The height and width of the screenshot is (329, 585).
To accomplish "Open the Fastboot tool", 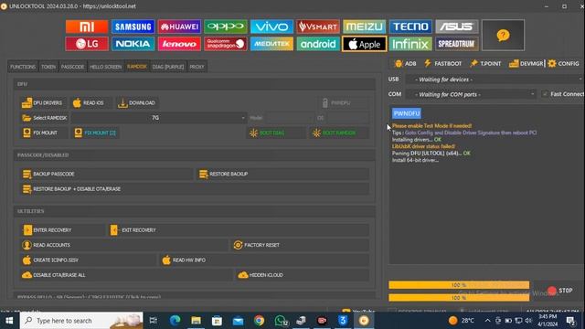I will pyautogui.click(x=442, y=64).
